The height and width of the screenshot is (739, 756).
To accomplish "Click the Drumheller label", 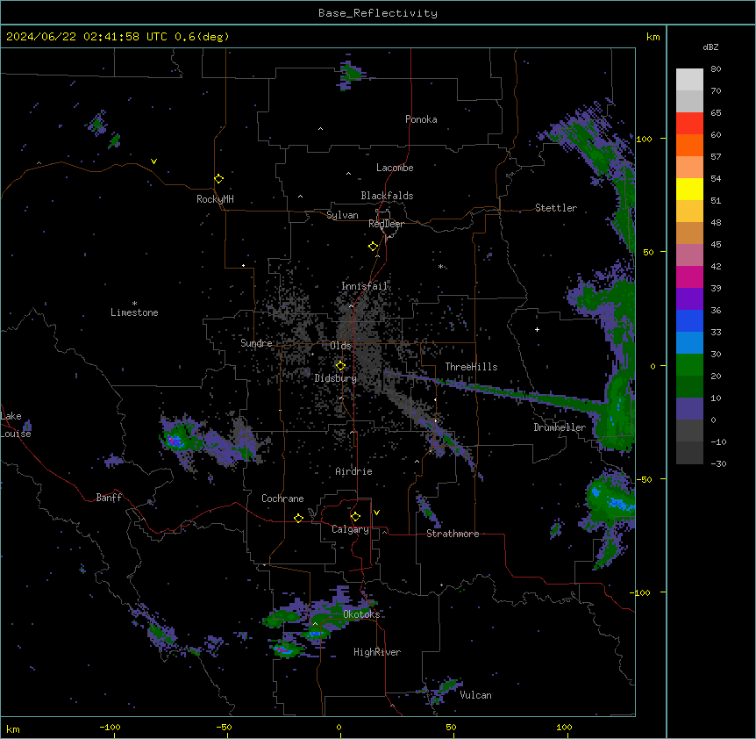I will click(560, 427).
